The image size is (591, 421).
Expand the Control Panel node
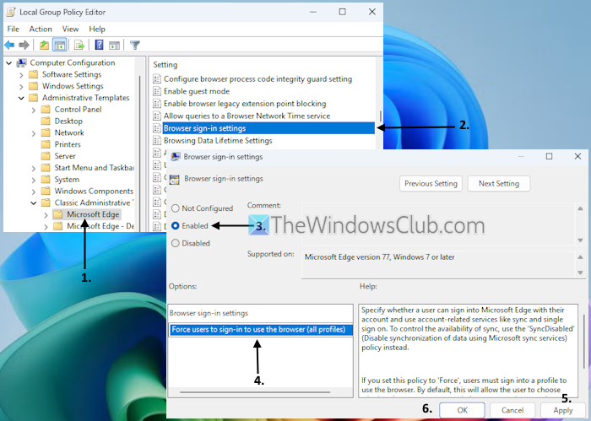tap(34, 110)
